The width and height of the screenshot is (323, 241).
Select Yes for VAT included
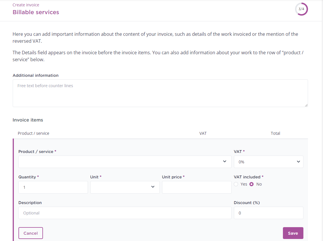pos(236,184)
